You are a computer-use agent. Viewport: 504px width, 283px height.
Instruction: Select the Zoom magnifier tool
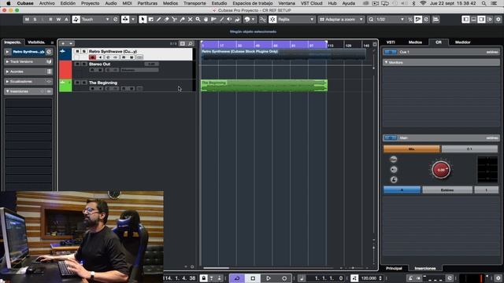(x=198, y=19)
